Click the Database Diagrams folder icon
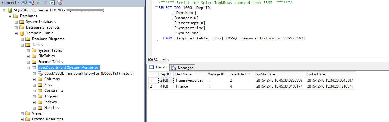This screenshot has height=122, width=389. tap(28, 39)
